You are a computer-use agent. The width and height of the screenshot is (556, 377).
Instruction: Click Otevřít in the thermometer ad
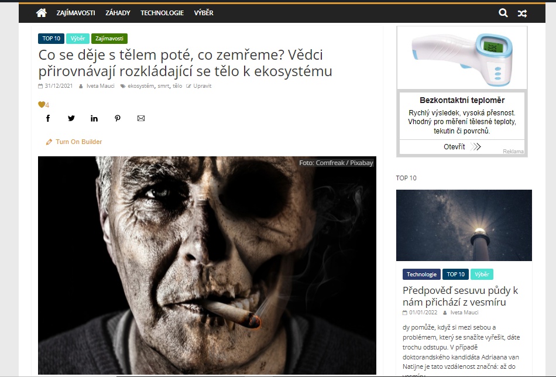[454, 146]
